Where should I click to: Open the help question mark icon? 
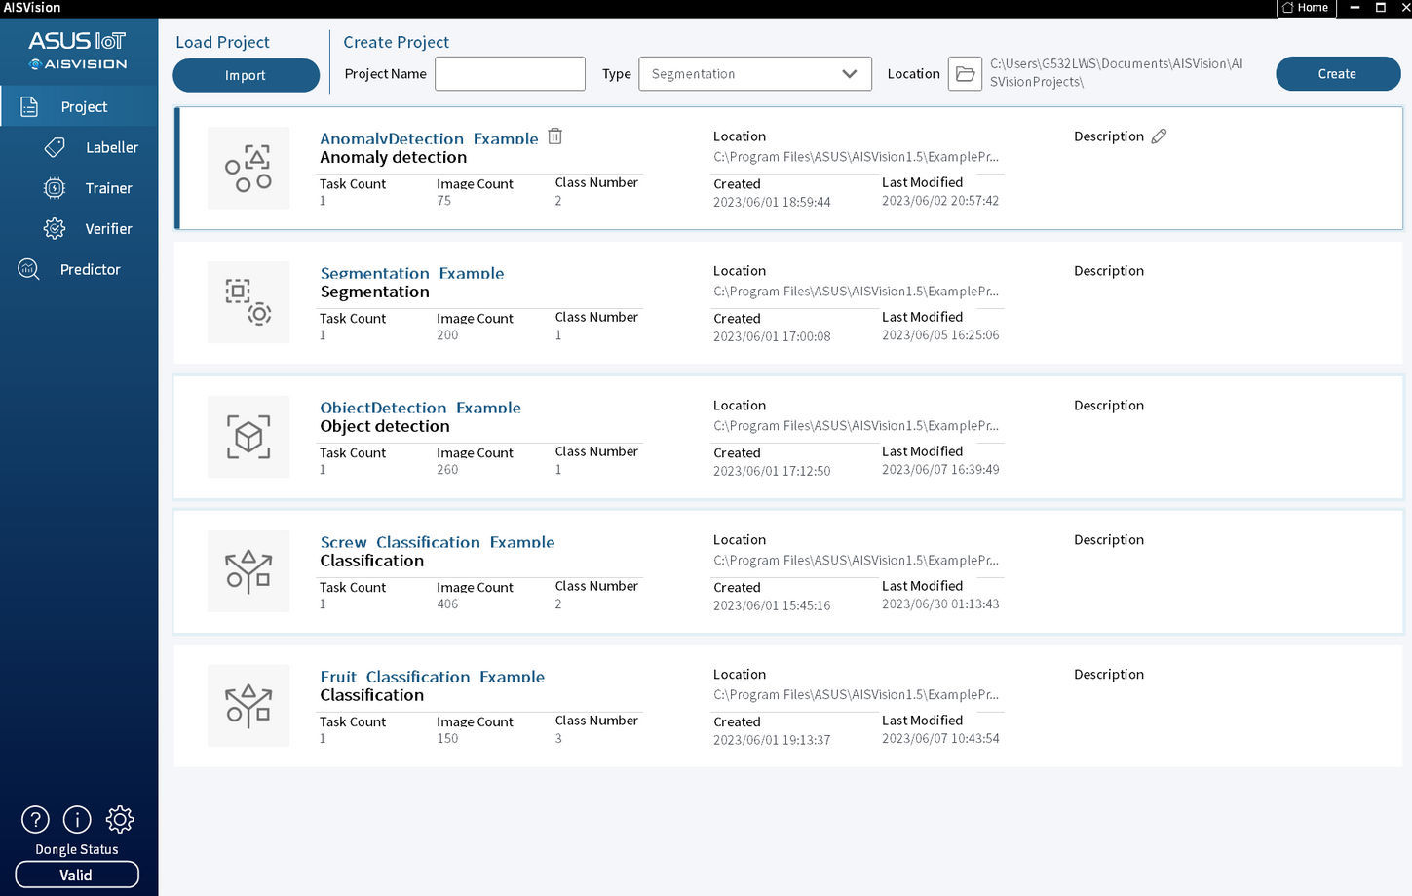click(x=34, y=819)
